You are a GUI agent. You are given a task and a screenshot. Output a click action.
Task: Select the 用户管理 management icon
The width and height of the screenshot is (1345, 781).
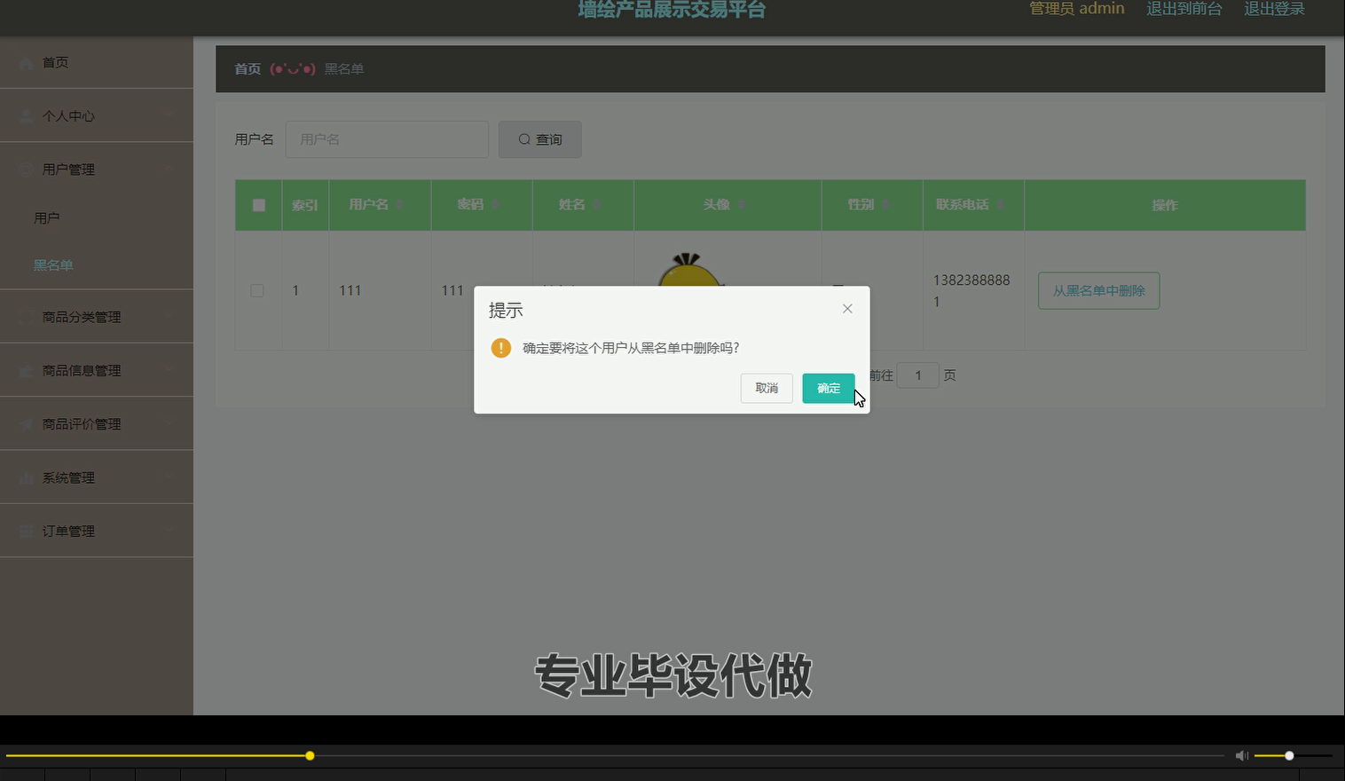tap(25, 169)
